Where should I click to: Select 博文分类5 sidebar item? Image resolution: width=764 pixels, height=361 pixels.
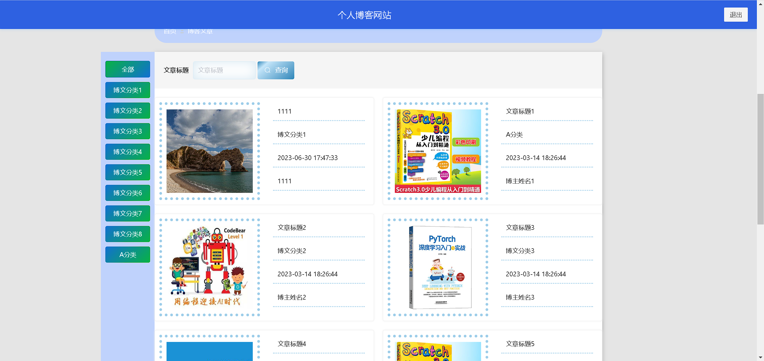tap(128, 172)
